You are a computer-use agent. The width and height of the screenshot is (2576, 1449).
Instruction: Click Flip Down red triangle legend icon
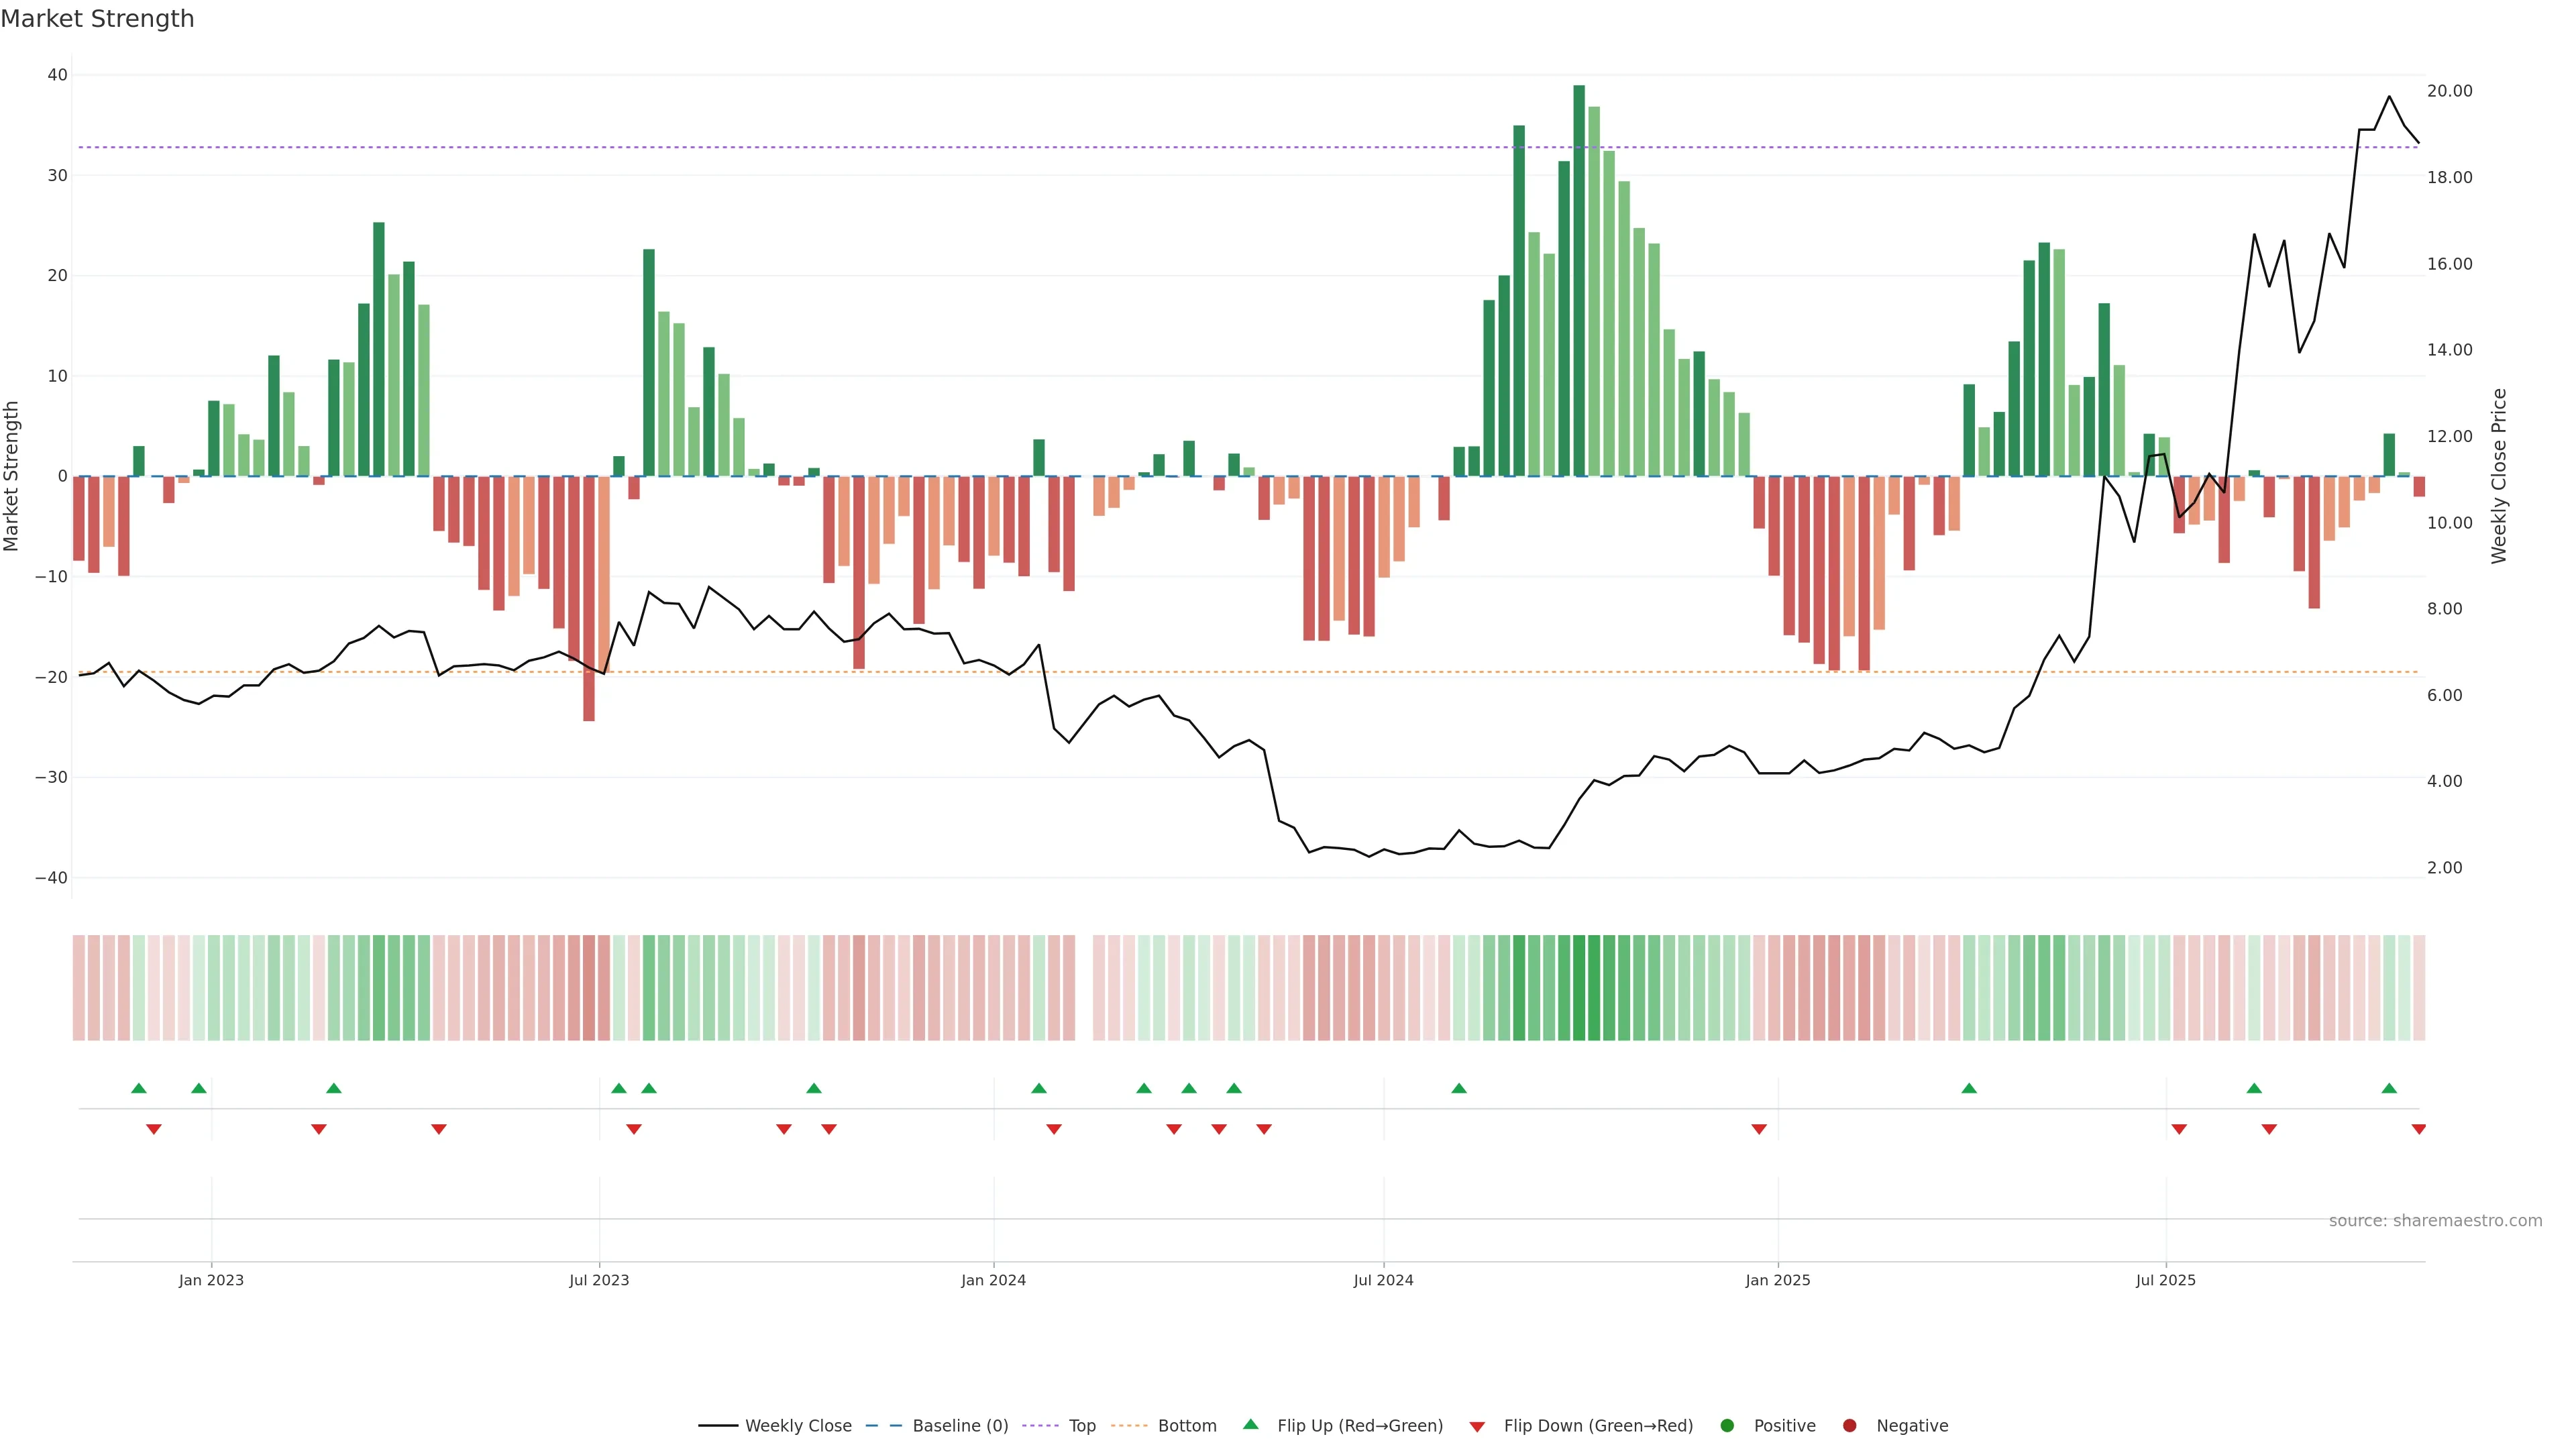pyautogui.click(x=1477, y=1427)
